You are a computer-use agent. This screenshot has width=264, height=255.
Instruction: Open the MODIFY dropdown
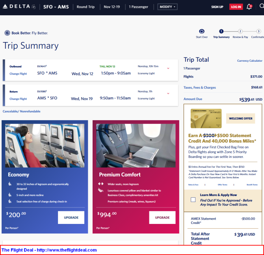(x=167, y=7)
